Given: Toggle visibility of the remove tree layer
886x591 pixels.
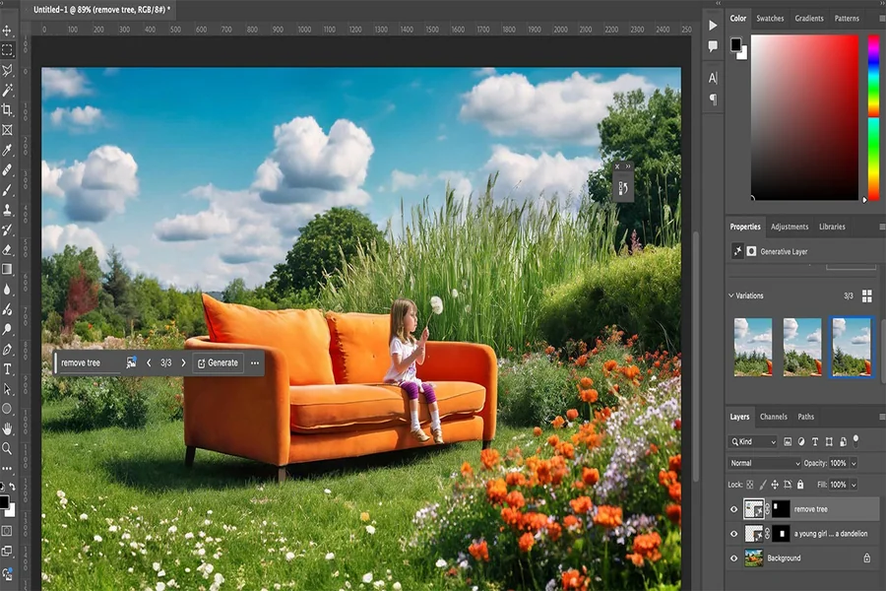Looking at the screenshot, I should pos(734,508).
